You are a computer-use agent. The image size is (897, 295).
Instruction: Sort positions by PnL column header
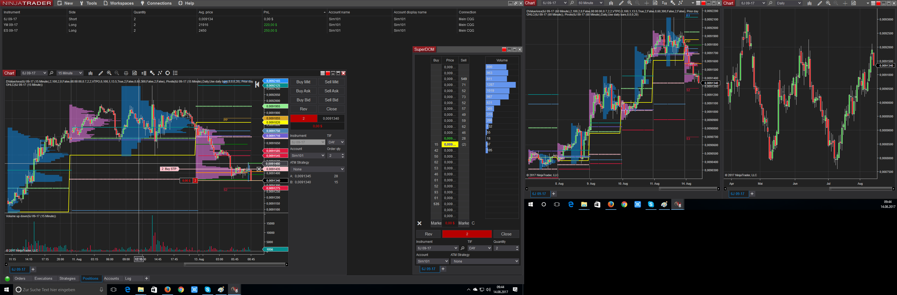coord(295,12)
